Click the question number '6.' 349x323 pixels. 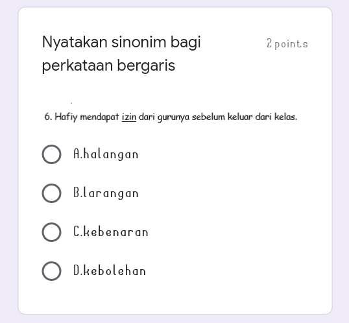48,117
